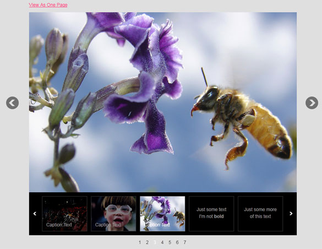The image size is (322, 249).
Task: Click the large next slide arrow
Action: [x=312, y=102]
